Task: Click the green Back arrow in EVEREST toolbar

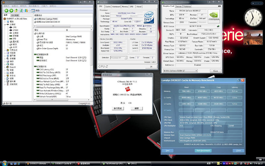Action: (6, 11)
